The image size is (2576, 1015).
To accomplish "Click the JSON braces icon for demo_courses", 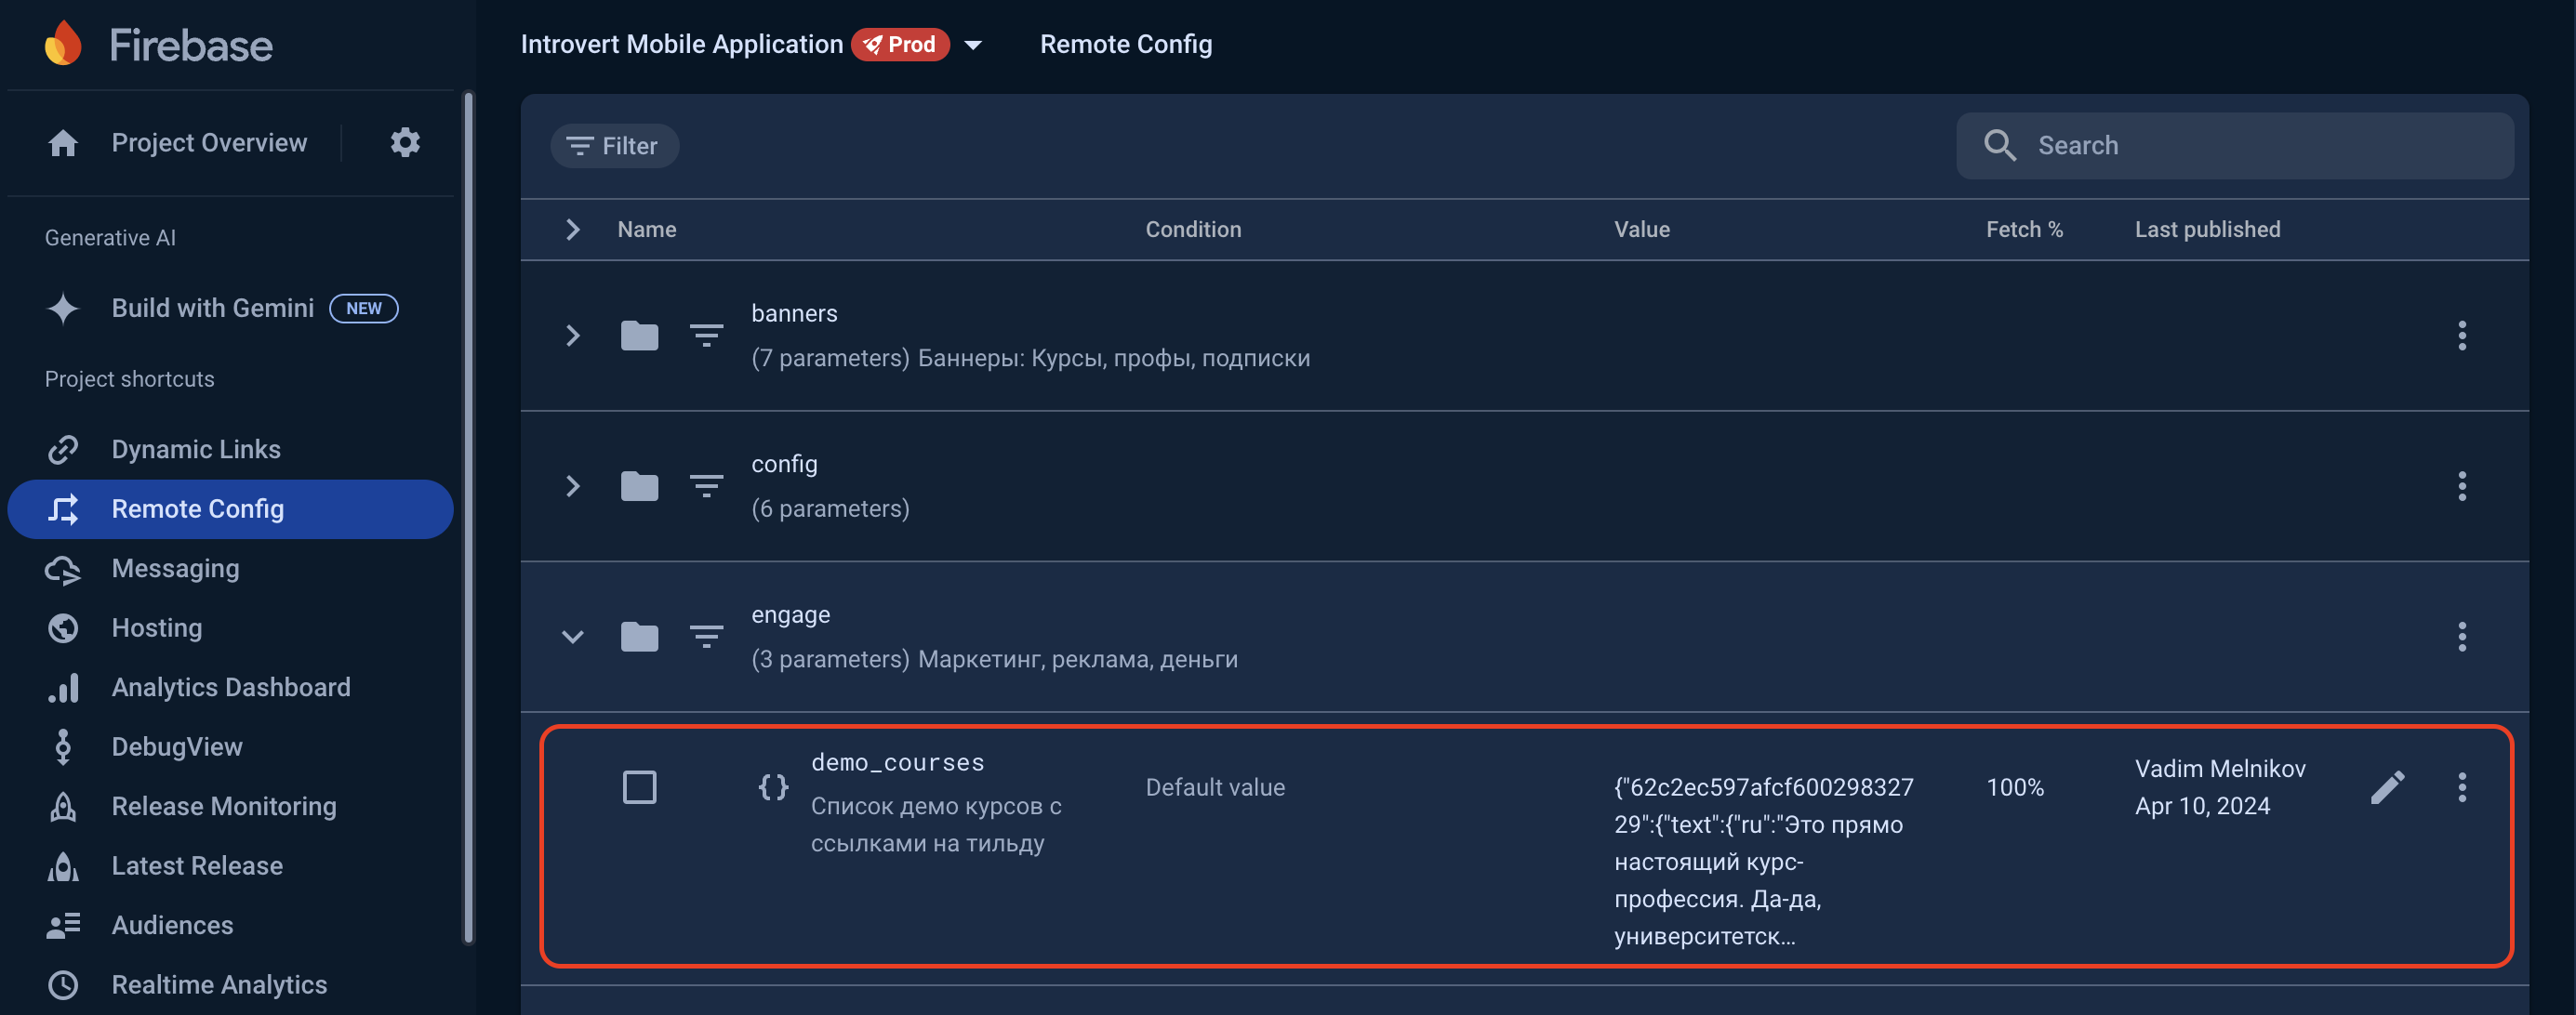I will [773, 787].
